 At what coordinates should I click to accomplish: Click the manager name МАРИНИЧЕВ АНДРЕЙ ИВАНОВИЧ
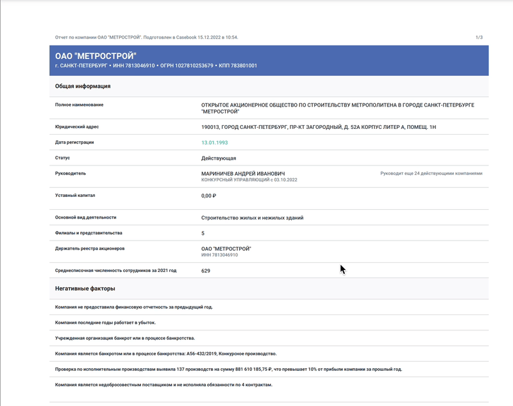click(x=243, y=174)
